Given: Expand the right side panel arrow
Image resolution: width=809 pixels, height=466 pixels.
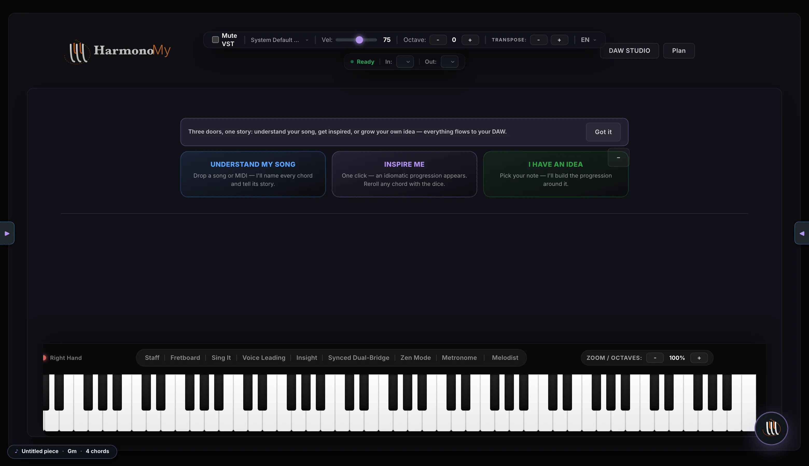Looking at the screenshot, I should coord(802,233).
